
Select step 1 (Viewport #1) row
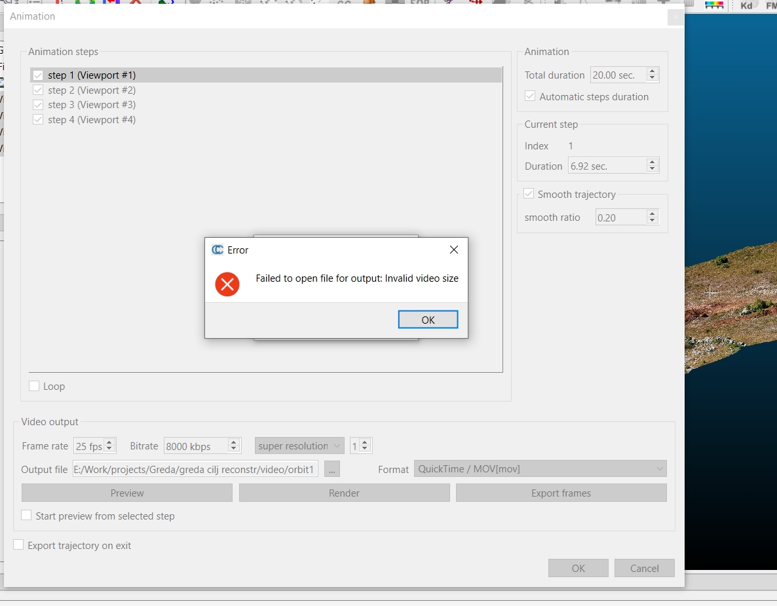click(265, 75)
